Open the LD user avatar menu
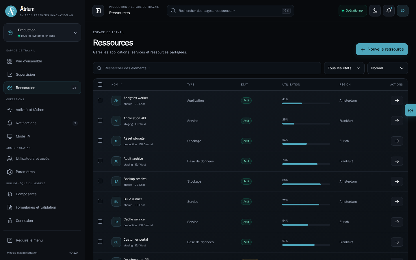Viewport: 416px width, 260px height. click(x=403, y=11)
